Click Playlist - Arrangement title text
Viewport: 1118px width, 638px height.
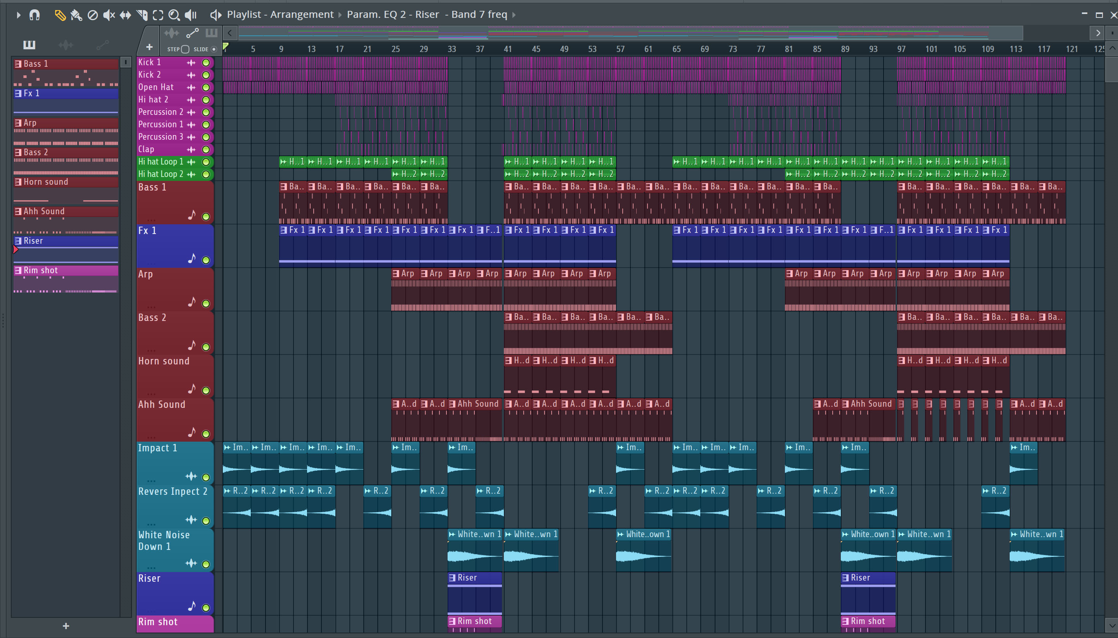click(x=280, y=15)
